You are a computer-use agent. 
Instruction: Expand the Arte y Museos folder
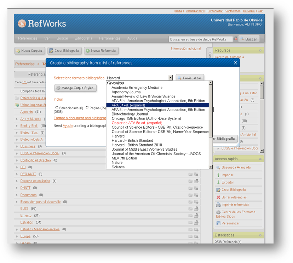17,119
